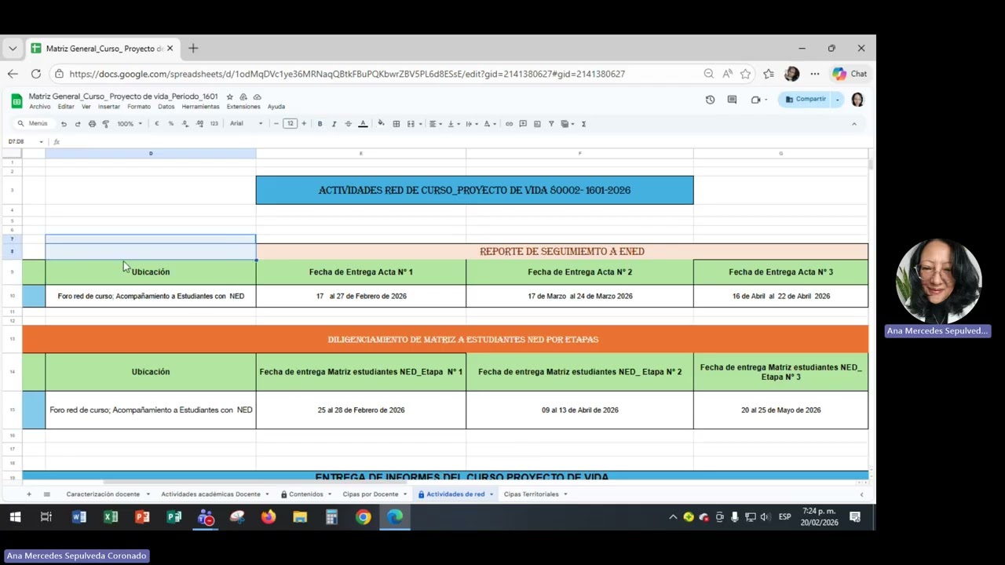Click the font size field showing 12

point(291,124)
